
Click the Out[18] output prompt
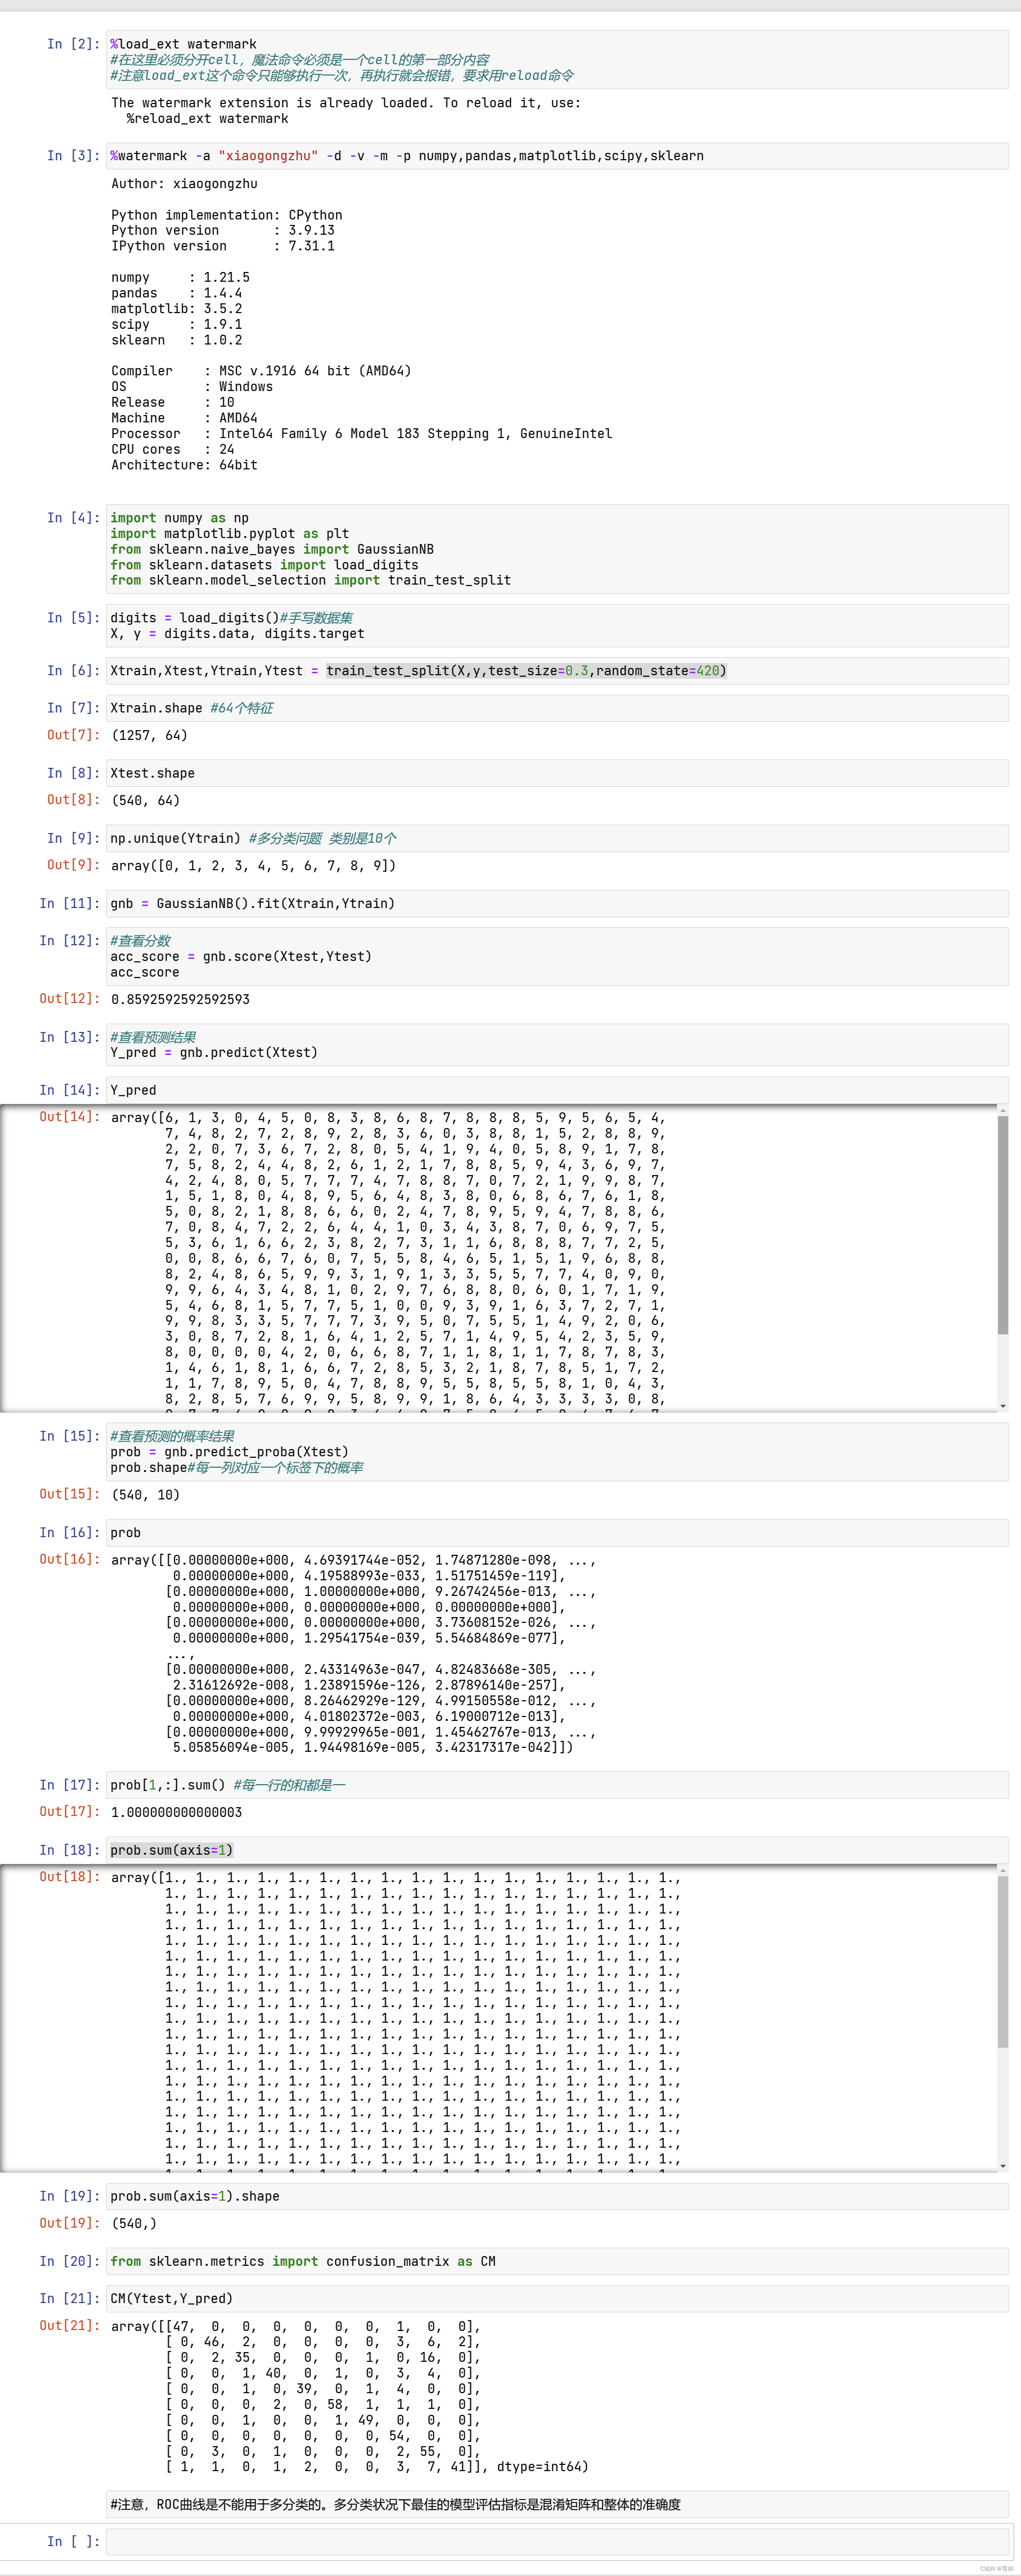coord(70,1877)
